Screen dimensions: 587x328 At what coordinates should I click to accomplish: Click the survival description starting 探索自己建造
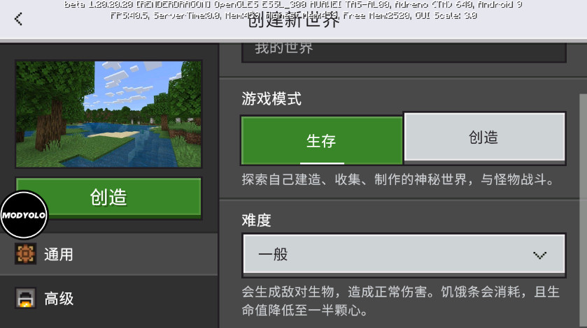(x=398, y=179)
